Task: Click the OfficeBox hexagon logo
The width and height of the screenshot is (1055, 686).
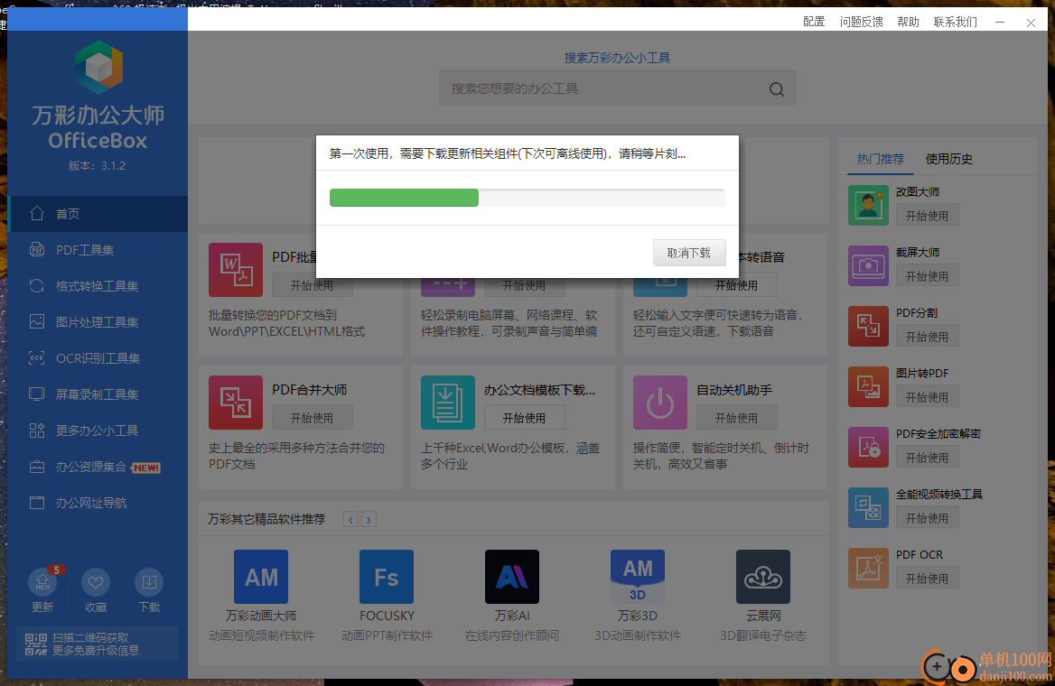Action: 99,67
